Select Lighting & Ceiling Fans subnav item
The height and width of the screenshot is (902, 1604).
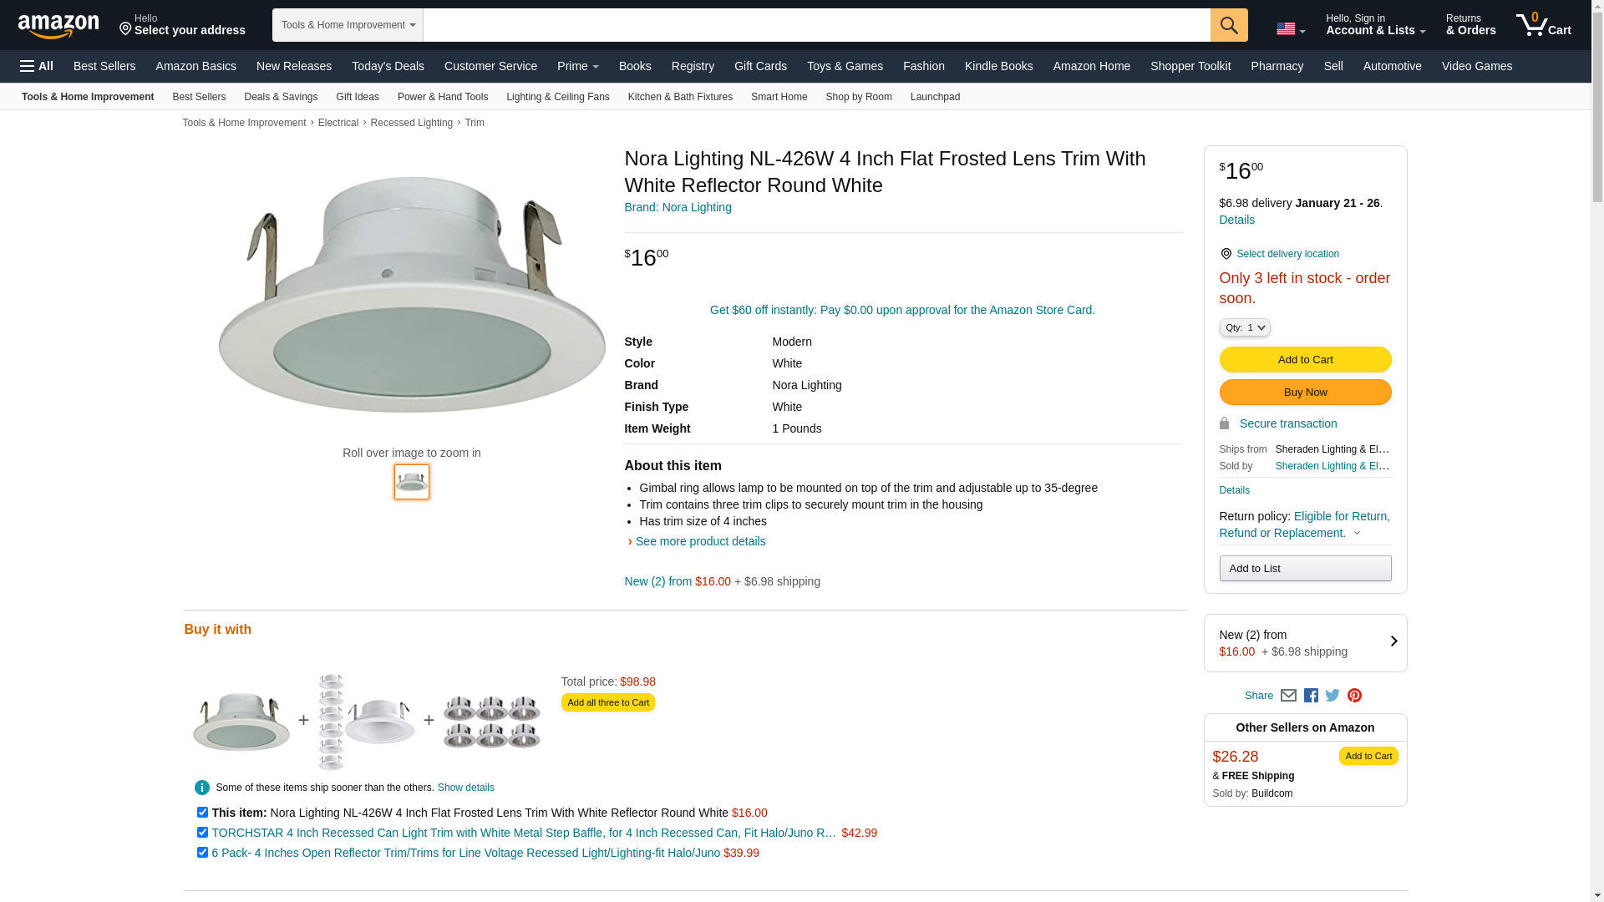(557, 97)
